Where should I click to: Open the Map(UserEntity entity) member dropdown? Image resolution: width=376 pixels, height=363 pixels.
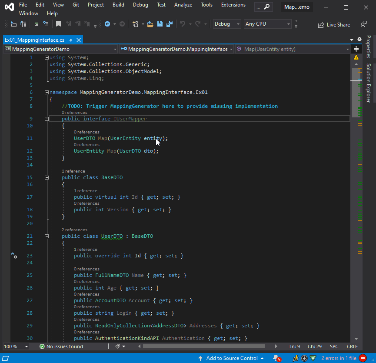293,49
